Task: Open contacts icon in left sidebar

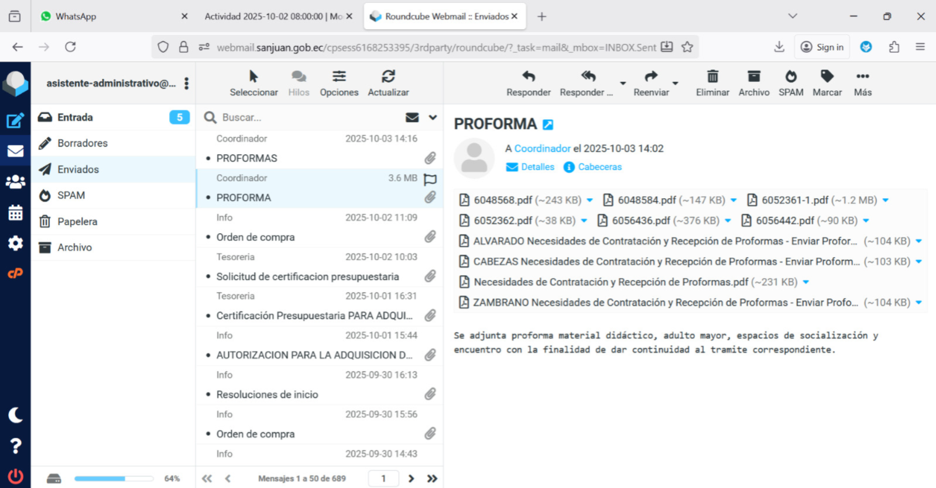Action: (15, 182)
